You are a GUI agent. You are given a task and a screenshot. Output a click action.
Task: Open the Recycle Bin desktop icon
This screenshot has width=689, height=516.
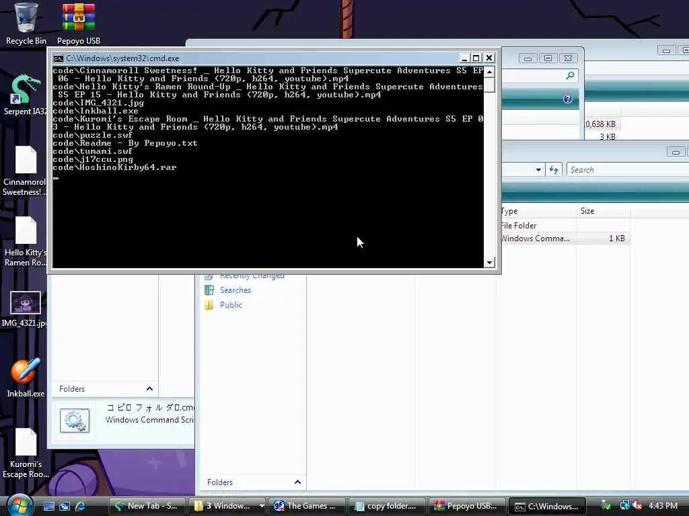point(26,24)
